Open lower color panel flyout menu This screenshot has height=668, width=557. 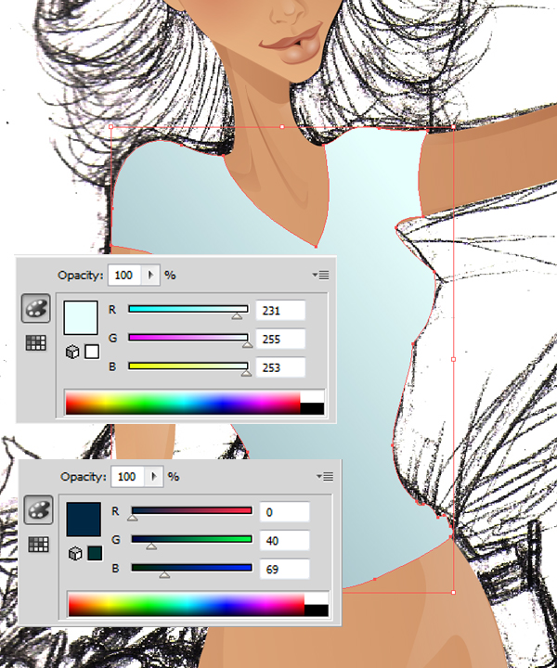point(325,477)
